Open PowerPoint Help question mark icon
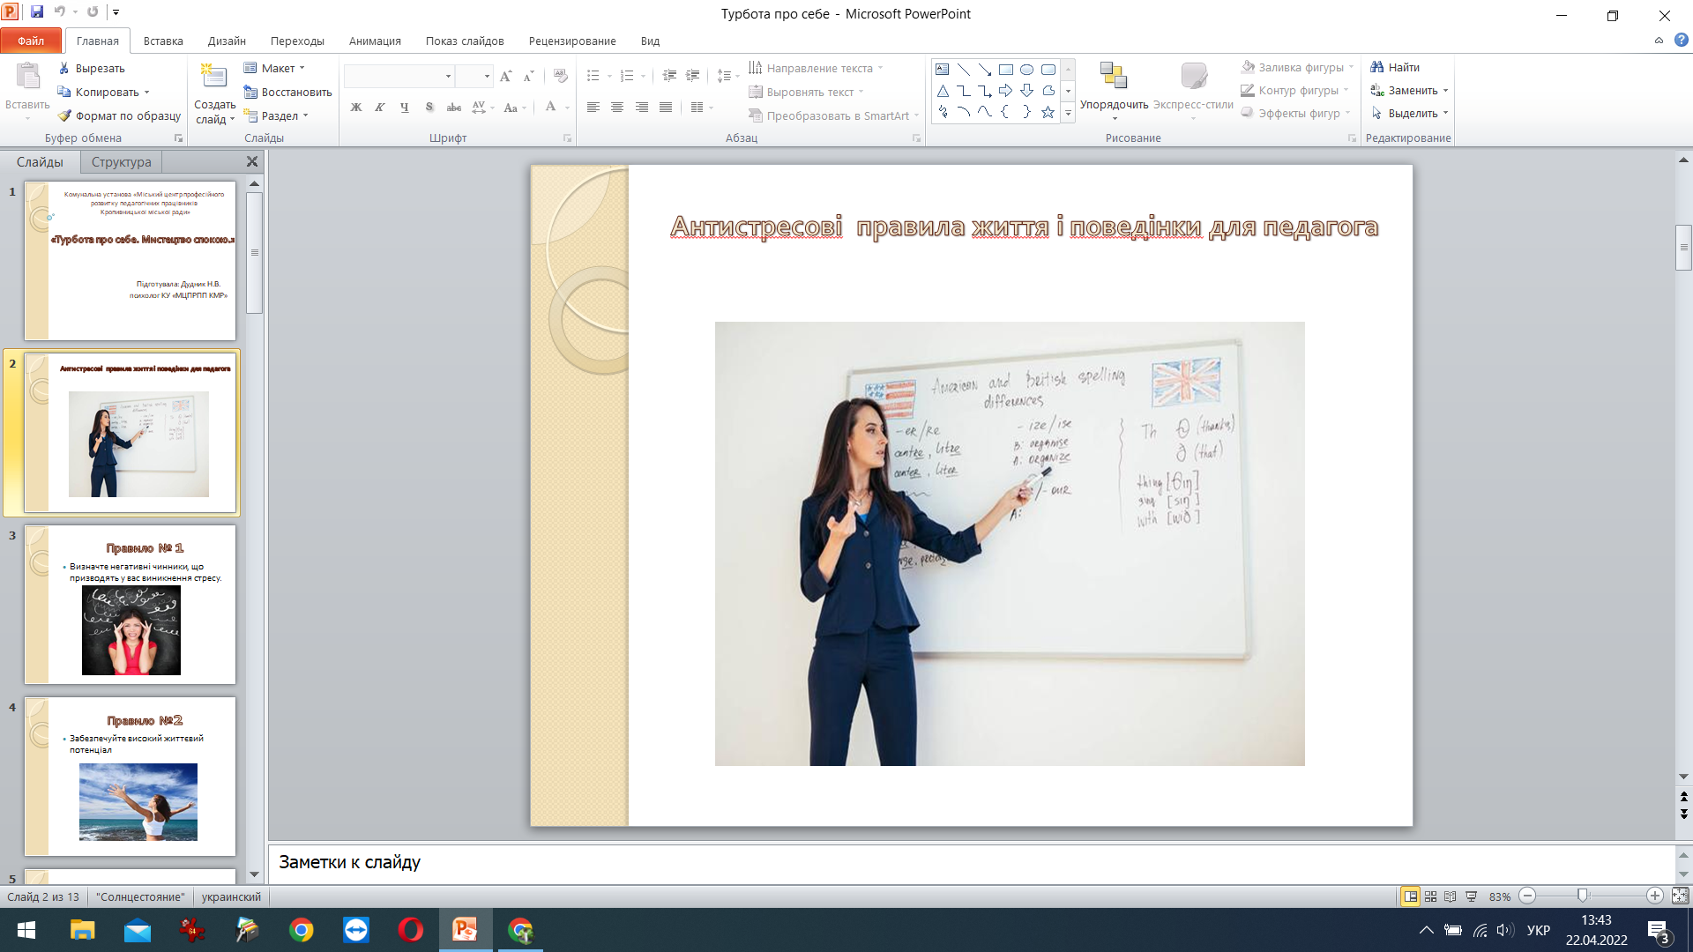 1682,40
